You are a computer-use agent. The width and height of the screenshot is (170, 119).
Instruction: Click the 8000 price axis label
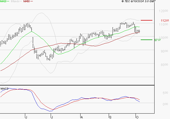coord(164,65)
